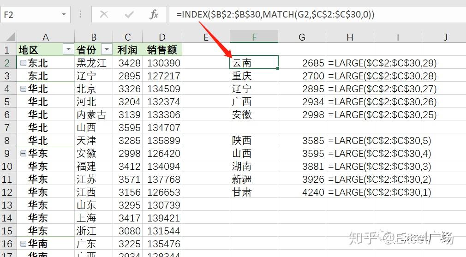
Task: Select the cell containing 上海
Action: [94, 218]
